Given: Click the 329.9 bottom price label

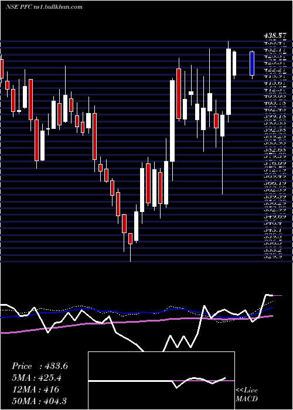Looking at the screenshot, I should [x=273, y=257].
